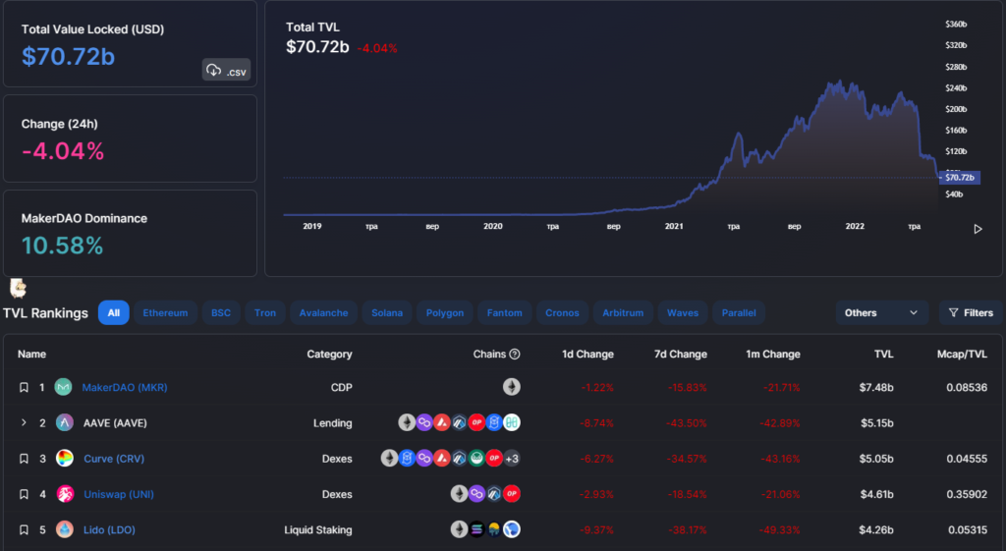The image size is (1006, 551).
Task: Click the +3 chains badge for Curve
Action: tap(512, 459)
